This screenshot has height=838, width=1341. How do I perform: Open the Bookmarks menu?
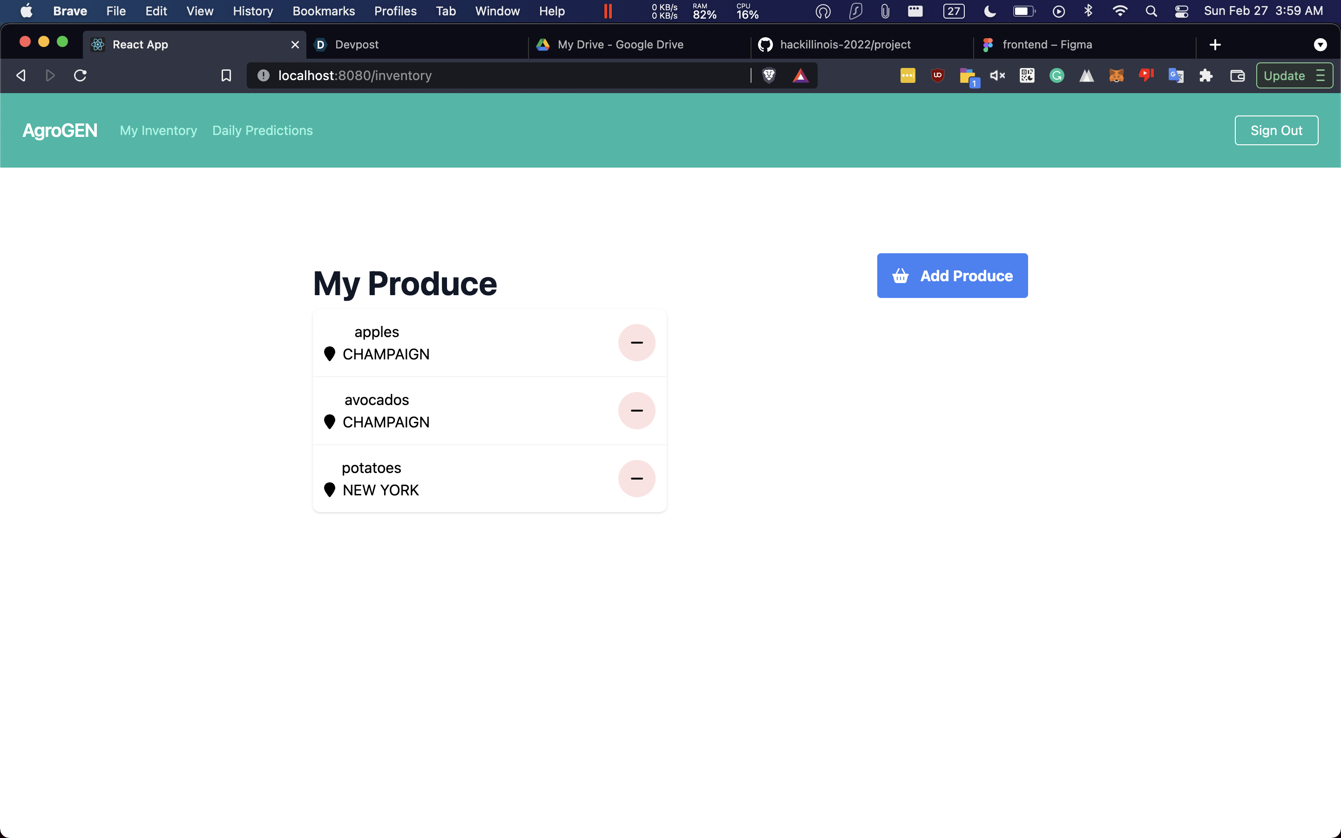(x=324, y=11)
